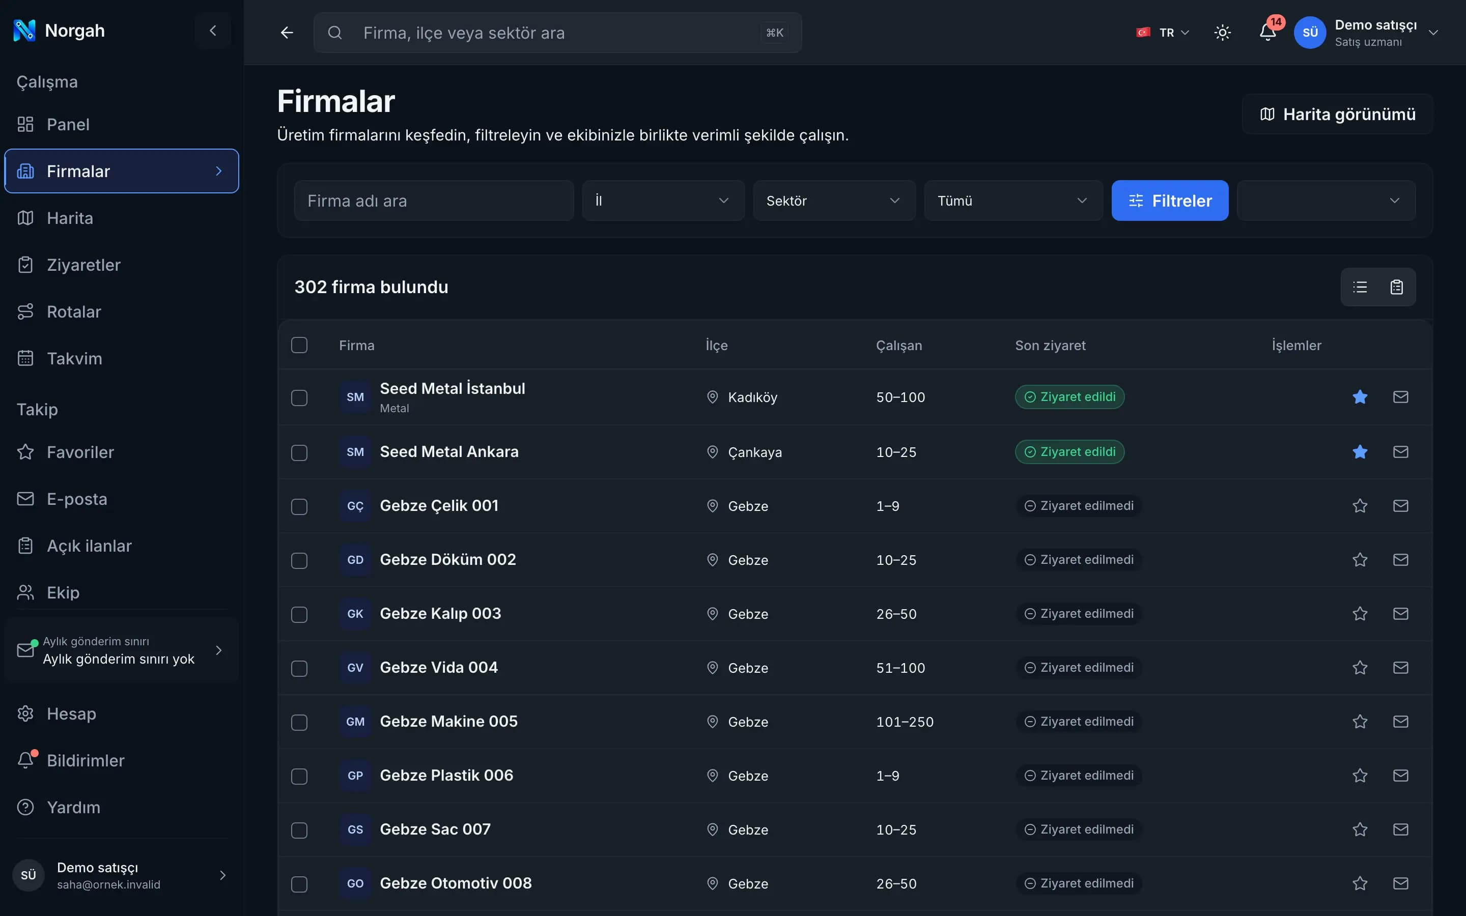Send email to Gebze Döküm 002

[1400, 560]
